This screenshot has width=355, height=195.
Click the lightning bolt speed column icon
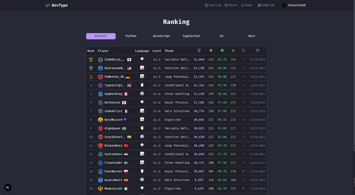pos(211,51)
